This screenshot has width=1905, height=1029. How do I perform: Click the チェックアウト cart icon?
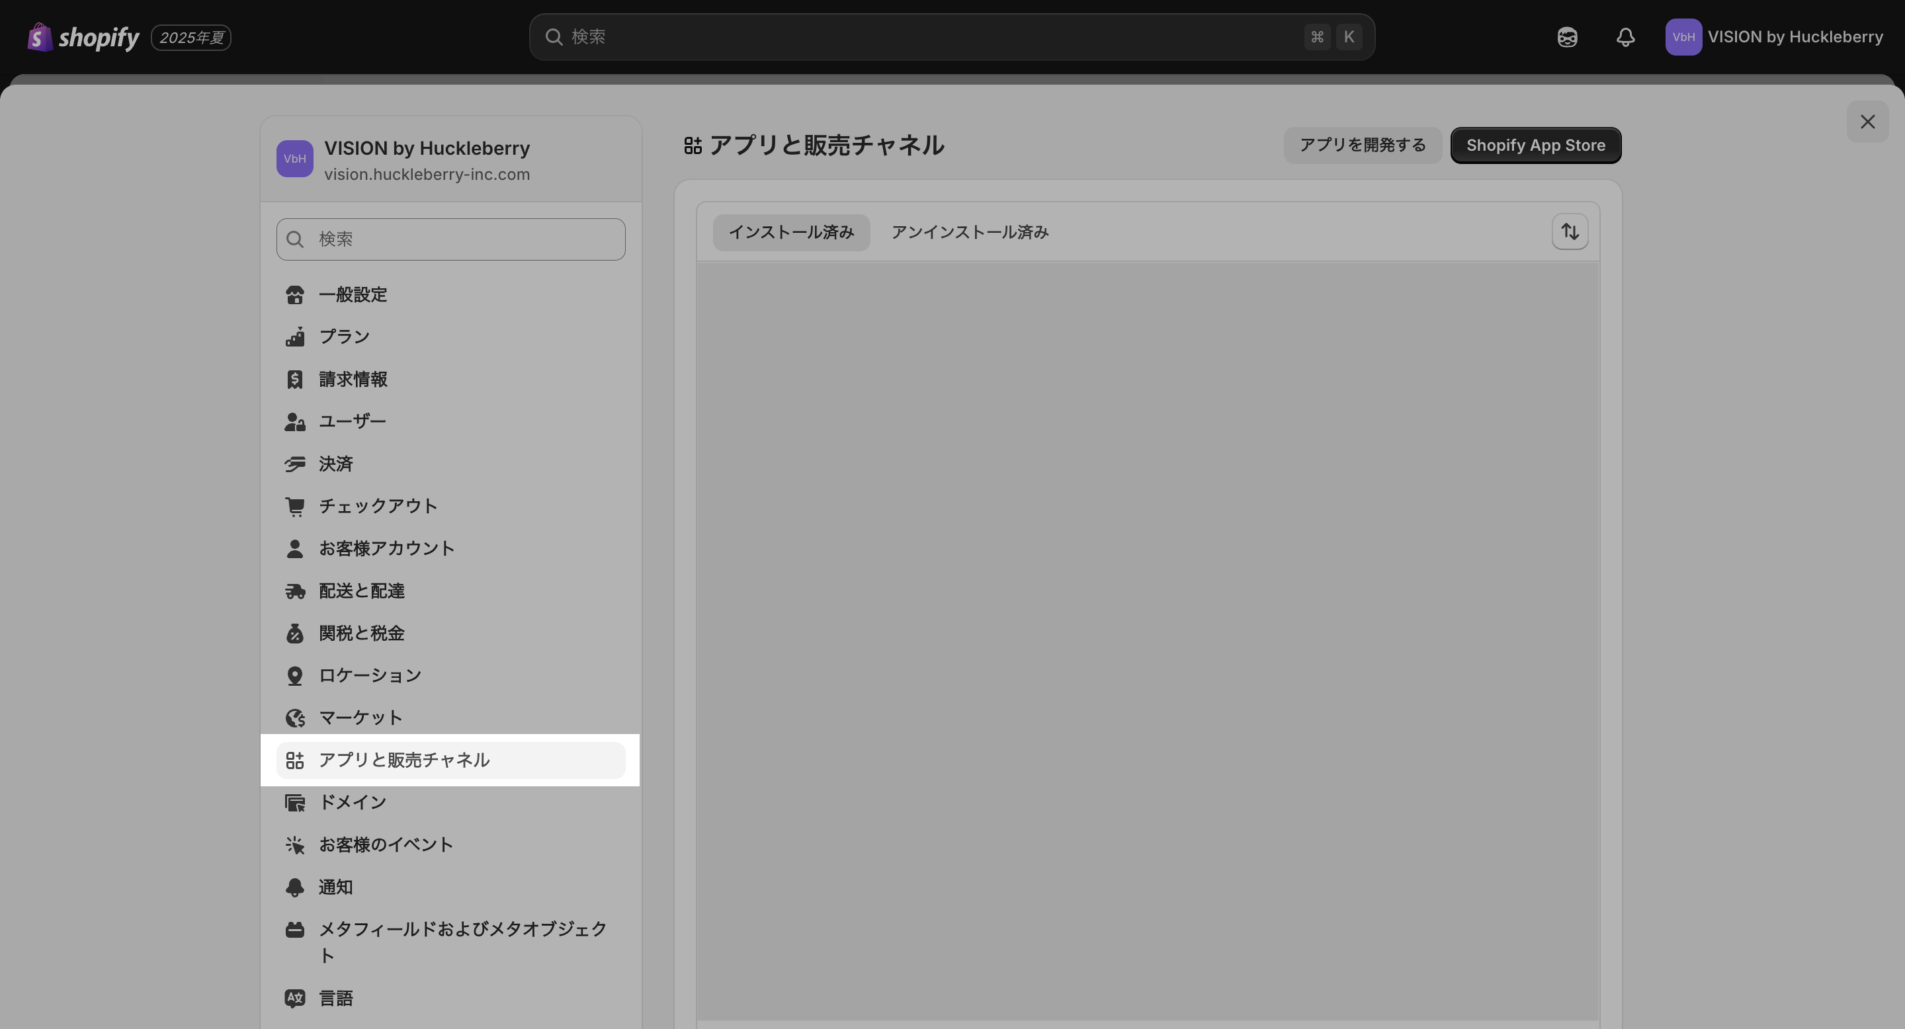(x=295, y=507)
